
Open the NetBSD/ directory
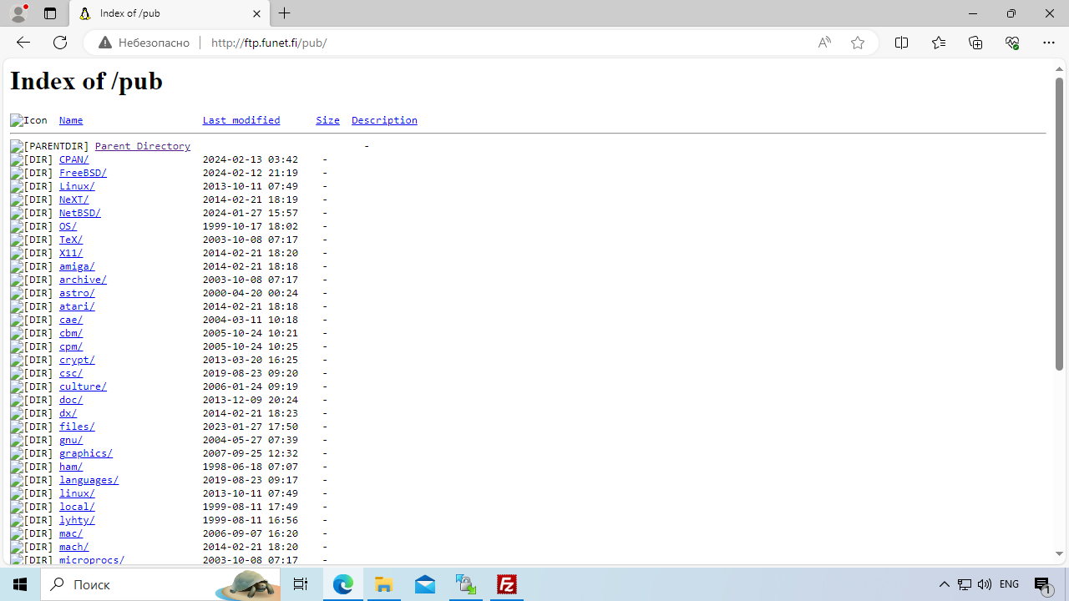[x=79, y=213]
